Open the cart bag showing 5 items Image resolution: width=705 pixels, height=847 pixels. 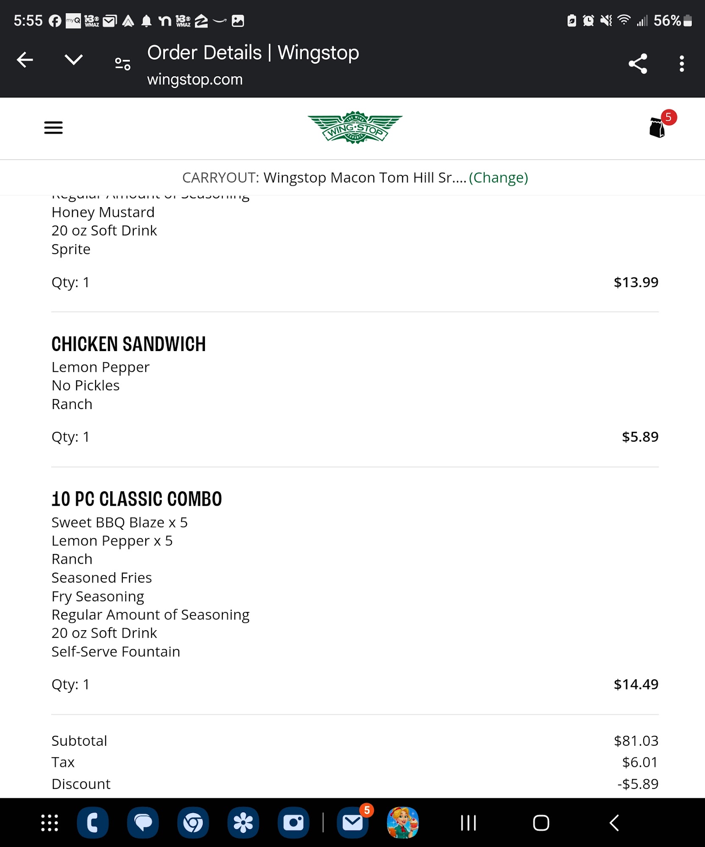coord(658,128)
